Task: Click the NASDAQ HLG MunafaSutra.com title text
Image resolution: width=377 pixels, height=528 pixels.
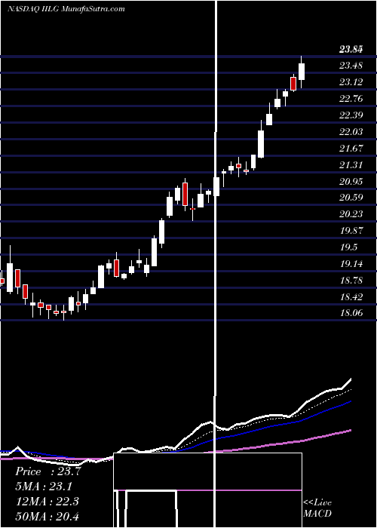Action: coord(66,9)
